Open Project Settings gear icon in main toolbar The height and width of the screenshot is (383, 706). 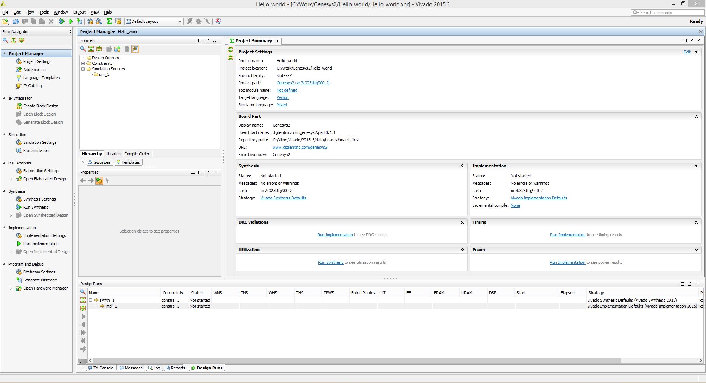90,21
